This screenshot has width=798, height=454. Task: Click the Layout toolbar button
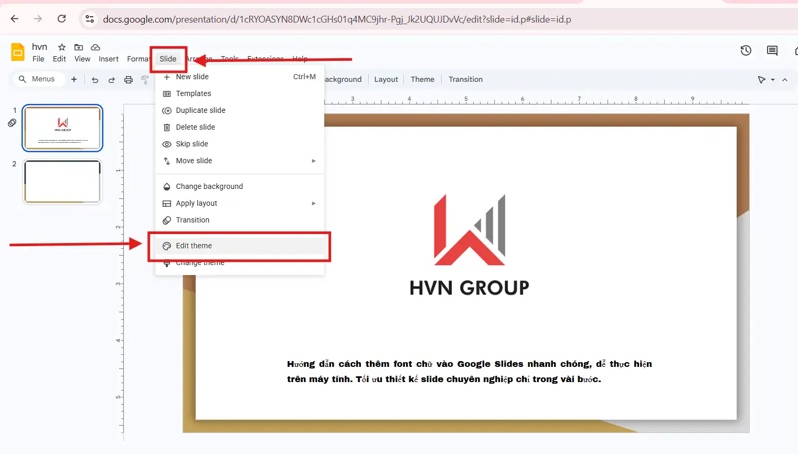[x=386, y=79]
